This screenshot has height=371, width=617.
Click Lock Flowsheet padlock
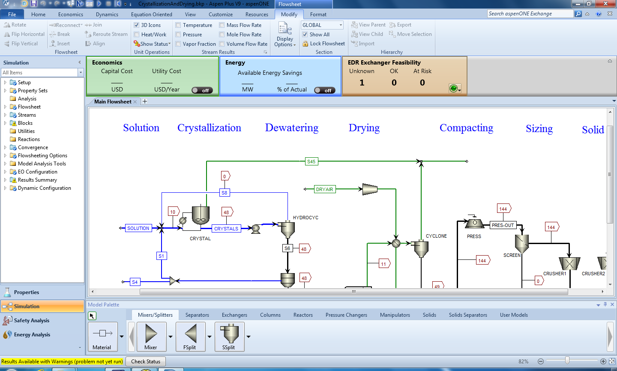[x=305, y=44]
